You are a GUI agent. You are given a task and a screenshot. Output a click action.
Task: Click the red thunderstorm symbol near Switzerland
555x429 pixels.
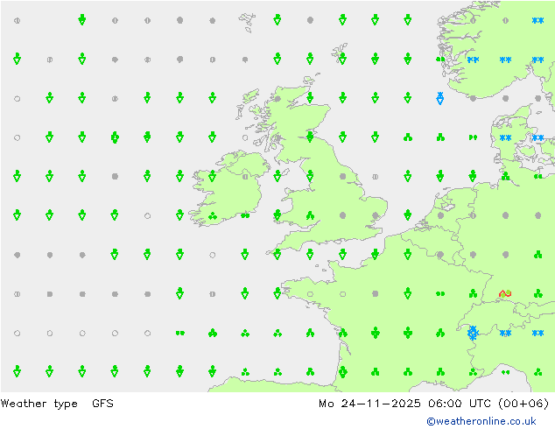505,293
